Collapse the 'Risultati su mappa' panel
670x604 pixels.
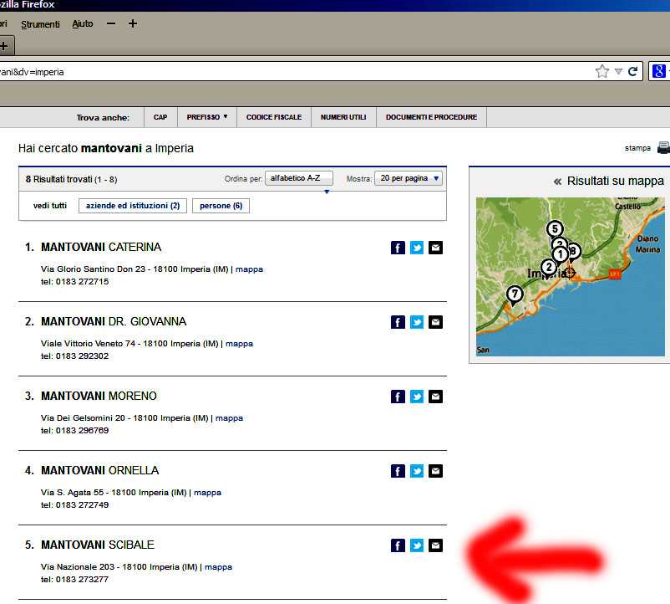tap(557, 182)
